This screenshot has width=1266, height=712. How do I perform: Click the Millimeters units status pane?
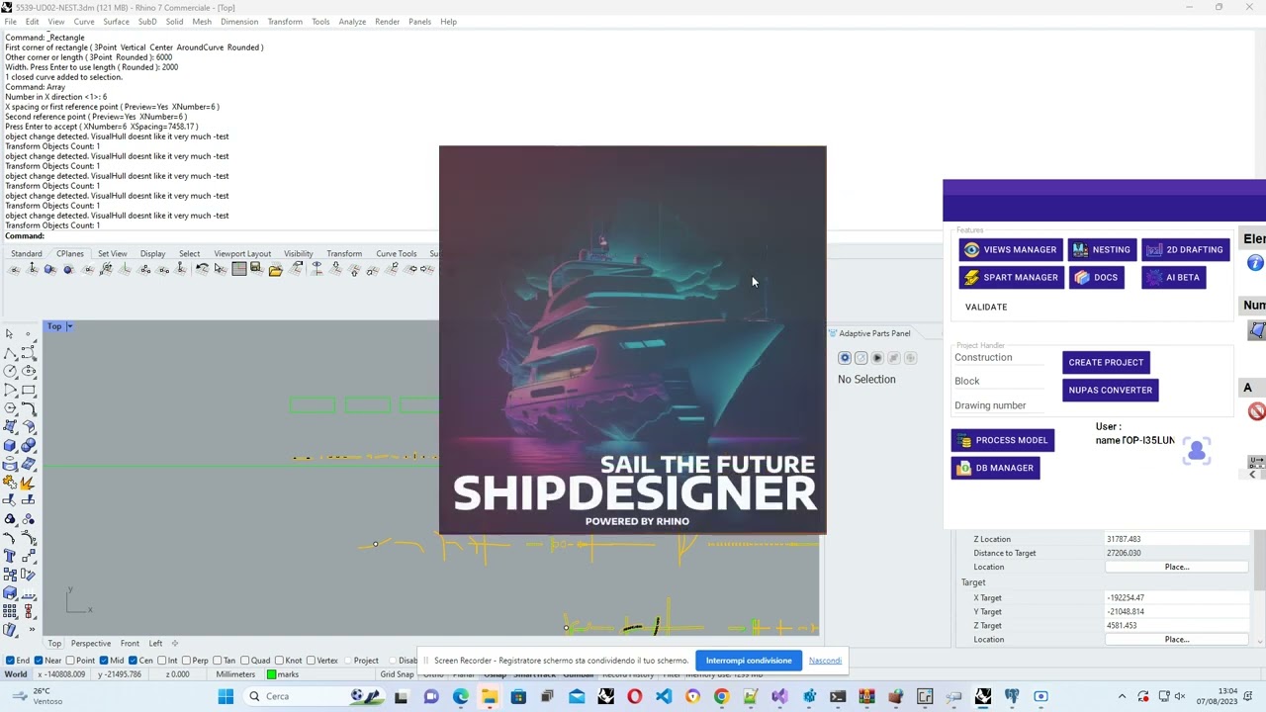click(235, 674)
